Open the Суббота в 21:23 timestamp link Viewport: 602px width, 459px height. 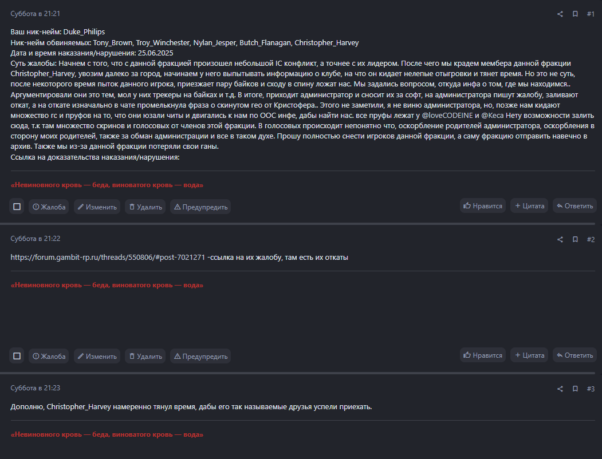(36, 387)
